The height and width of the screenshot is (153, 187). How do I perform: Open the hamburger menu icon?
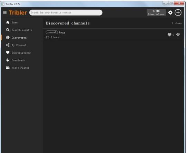[x=5, y=12]
